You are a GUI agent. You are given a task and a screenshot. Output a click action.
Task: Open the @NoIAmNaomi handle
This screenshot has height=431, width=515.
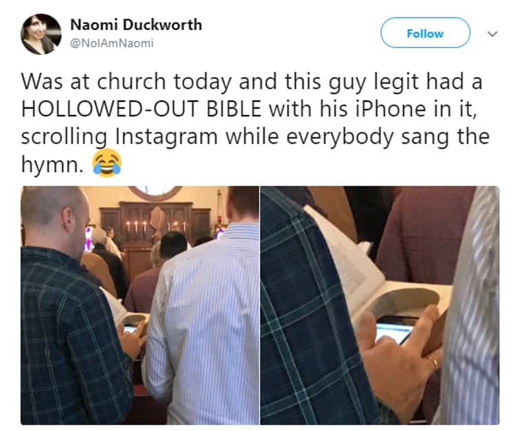tap(112, 43)
